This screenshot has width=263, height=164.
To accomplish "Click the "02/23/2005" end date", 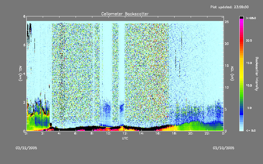I will pos(224,148).
